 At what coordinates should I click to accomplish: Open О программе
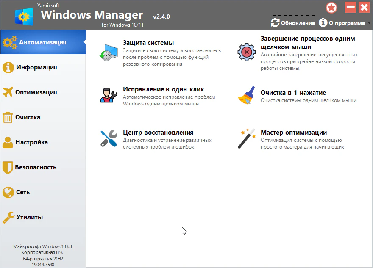coord(347,23)
